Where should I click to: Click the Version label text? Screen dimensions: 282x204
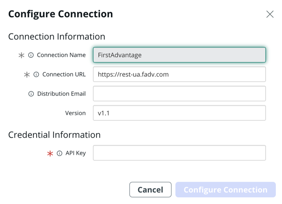(75, 113)
